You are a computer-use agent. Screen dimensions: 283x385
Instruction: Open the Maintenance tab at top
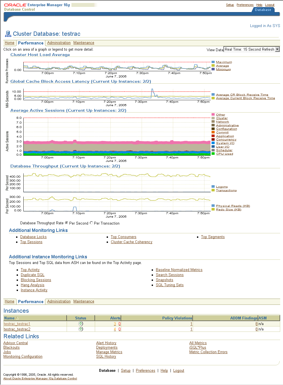coord(84,43)
